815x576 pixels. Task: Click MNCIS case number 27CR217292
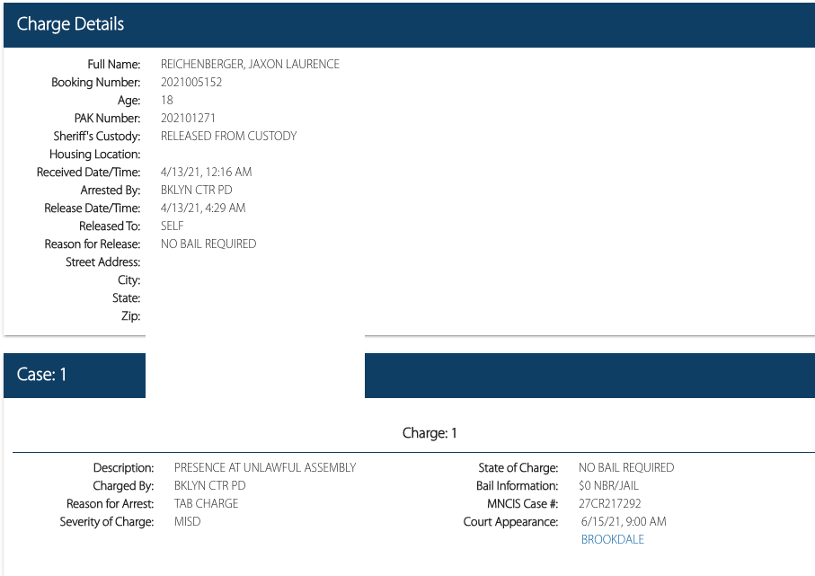tap(610, 503)
